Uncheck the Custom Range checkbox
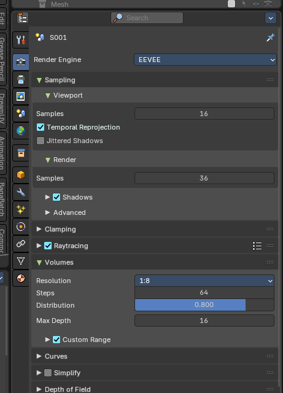 point(56,340)
